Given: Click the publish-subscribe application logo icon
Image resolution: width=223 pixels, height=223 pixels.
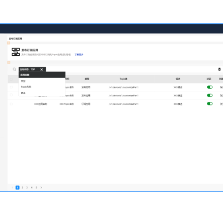Looking at the screenshot, I should (x=16, y=52).
